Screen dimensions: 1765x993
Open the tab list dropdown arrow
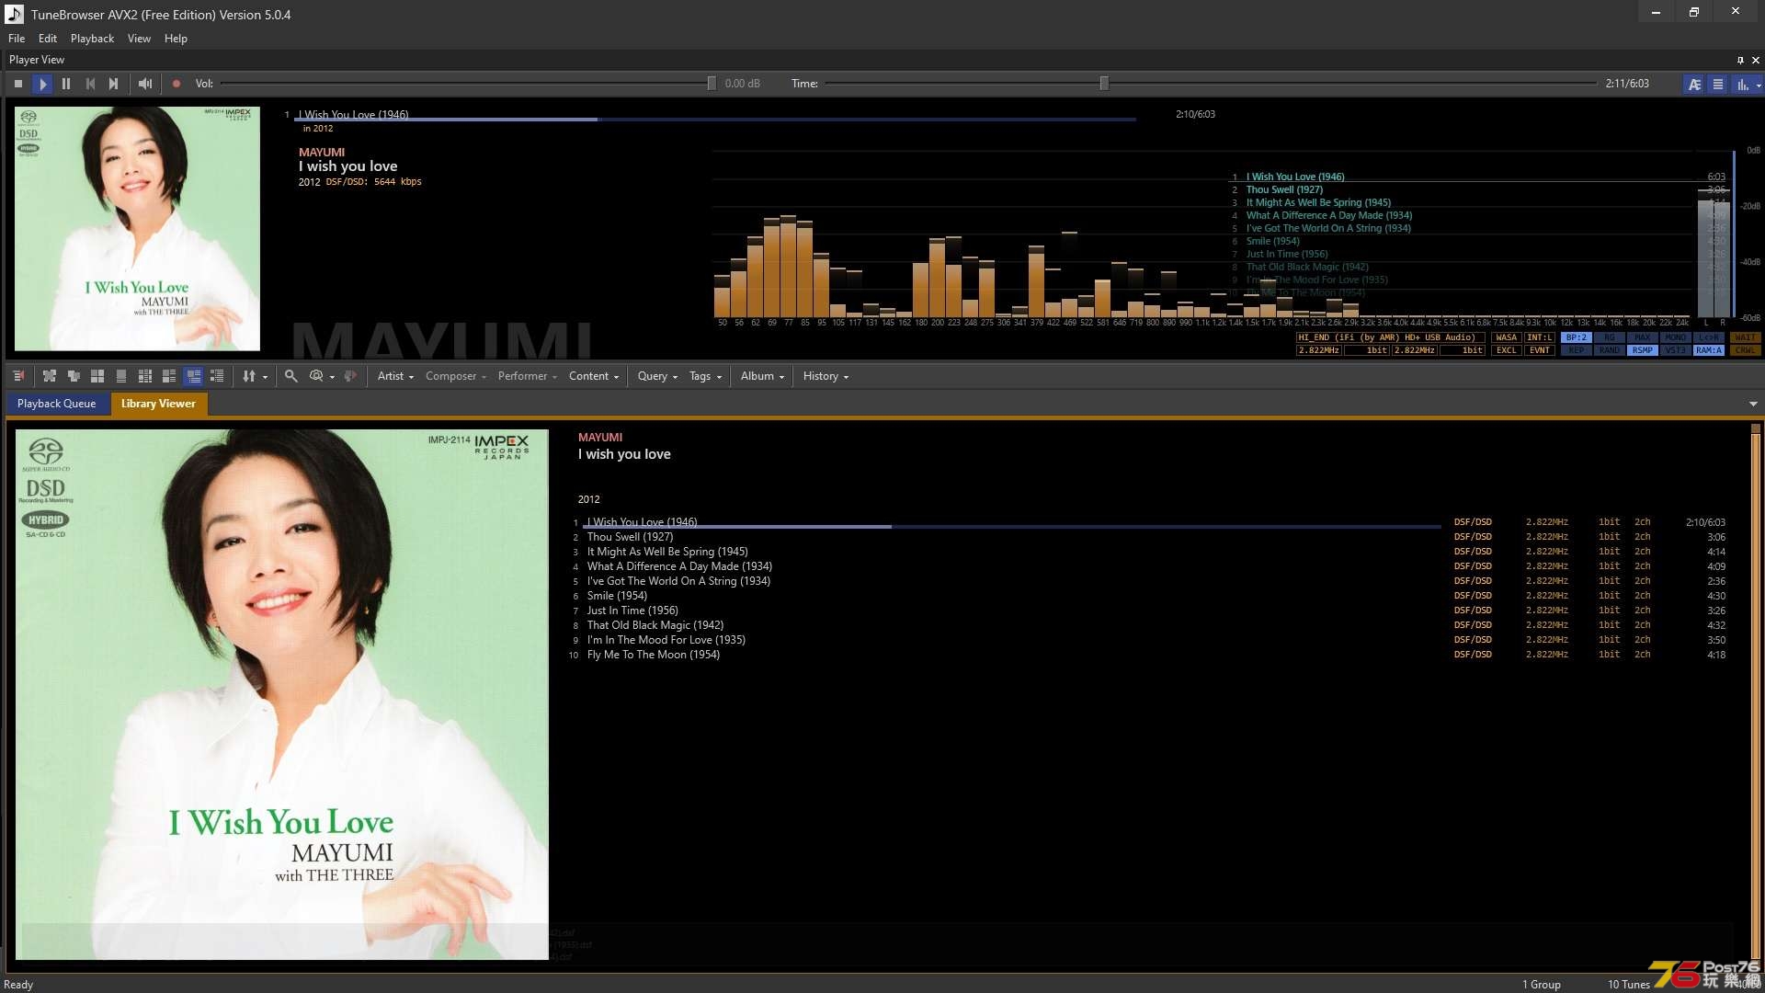pyautogui.click(x=1753, y=404)
